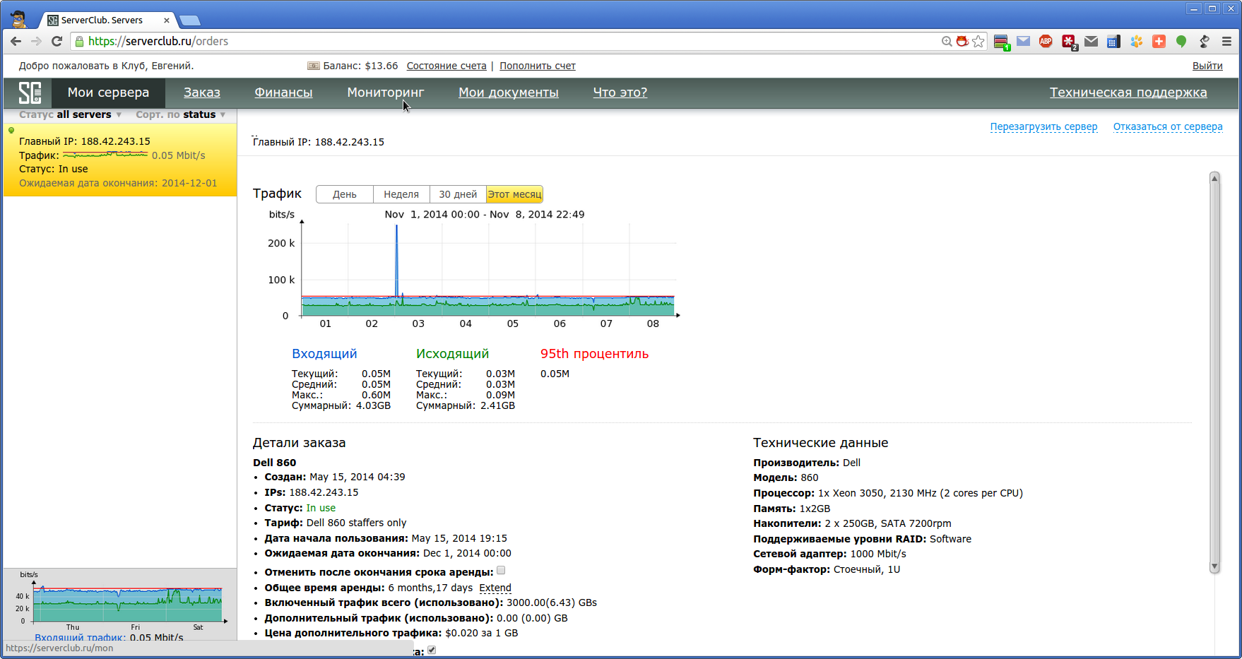Click the vertical scrollbar thumb

pos(1214,372)
